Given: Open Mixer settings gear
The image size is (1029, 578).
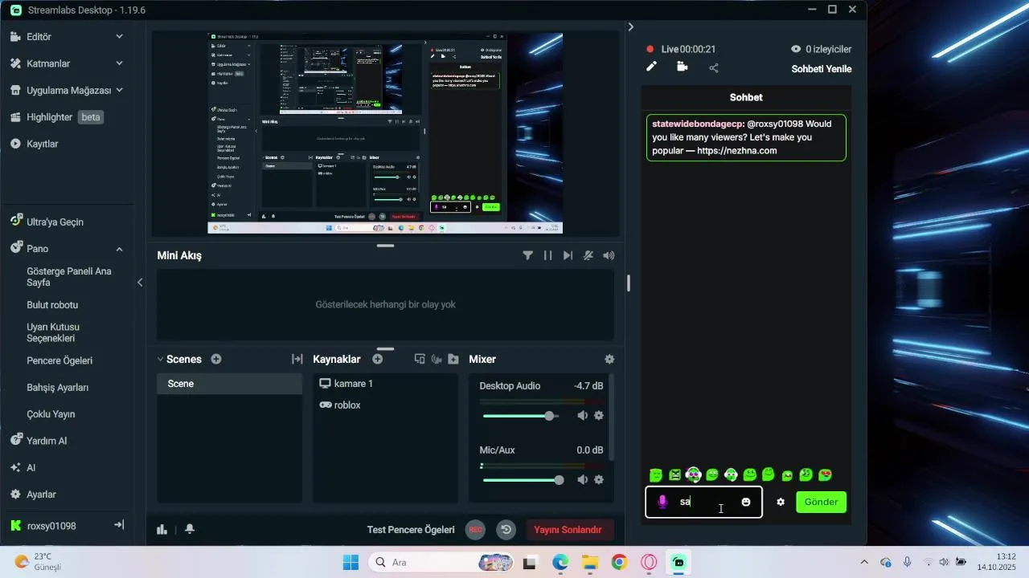Looking at the screenshot, I should click(x=609, y=360).
